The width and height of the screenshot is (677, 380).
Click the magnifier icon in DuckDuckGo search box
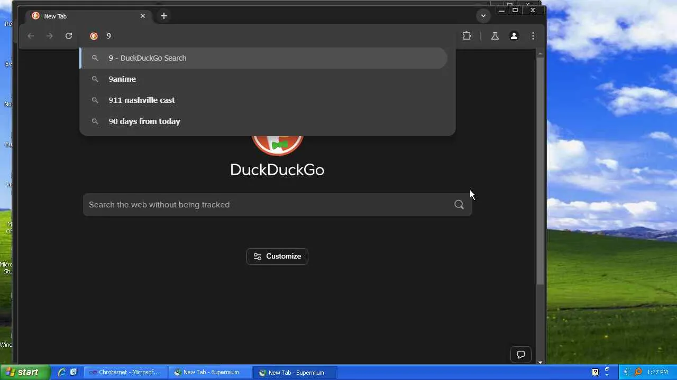459,205
